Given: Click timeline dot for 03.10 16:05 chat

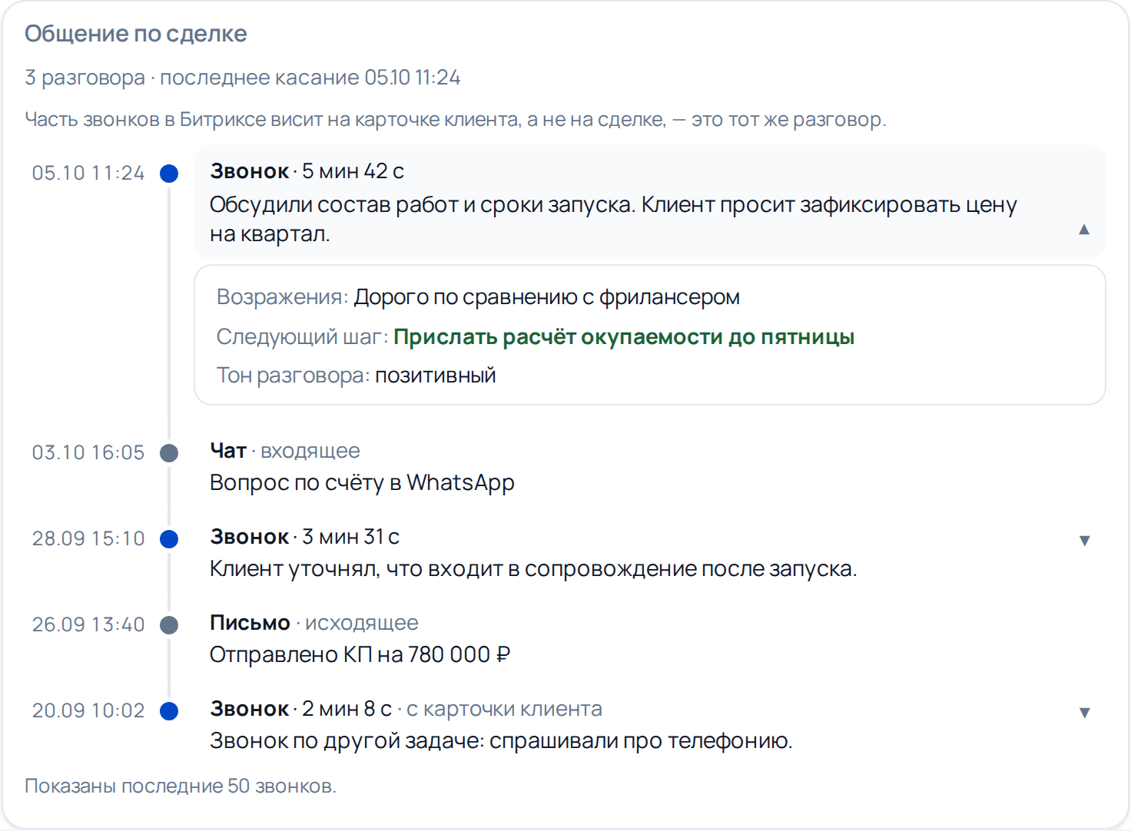Looking at the screenshot, I should click(169, 453).
